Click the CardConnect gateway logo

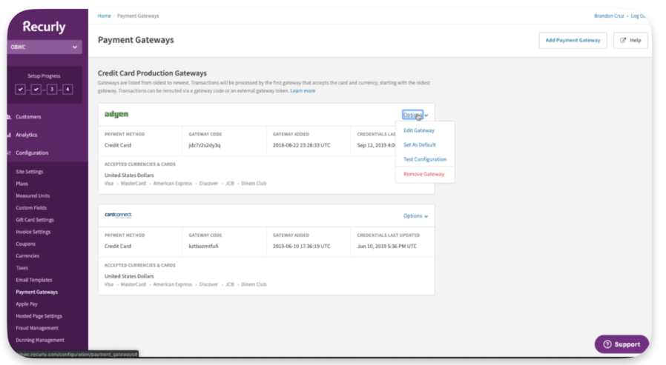pos(118,215)
